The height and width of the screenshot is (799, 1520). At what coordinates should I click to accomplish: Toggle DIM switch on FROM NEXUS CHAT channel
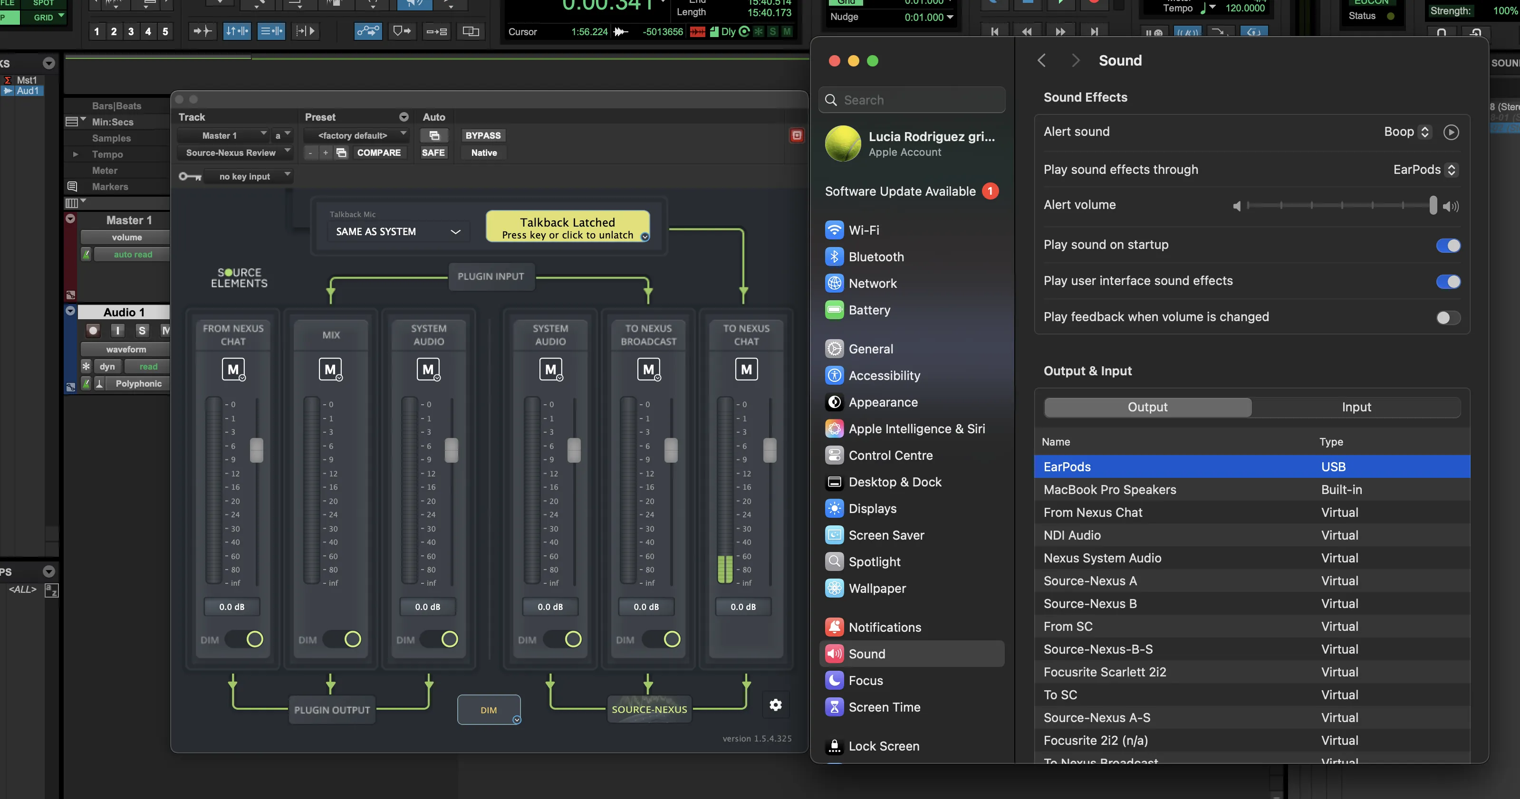(245, 639)
